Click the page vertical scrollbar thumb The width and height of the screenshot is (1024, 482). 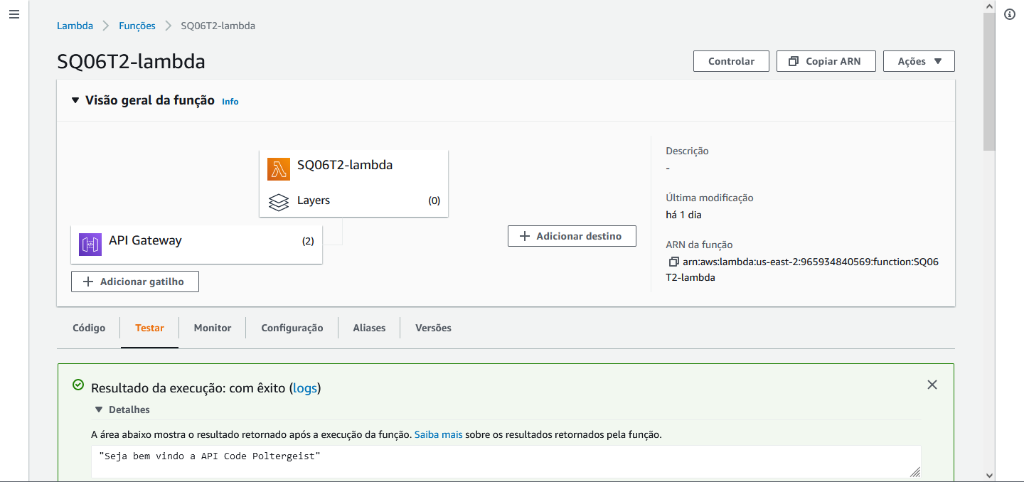(989, 82)
